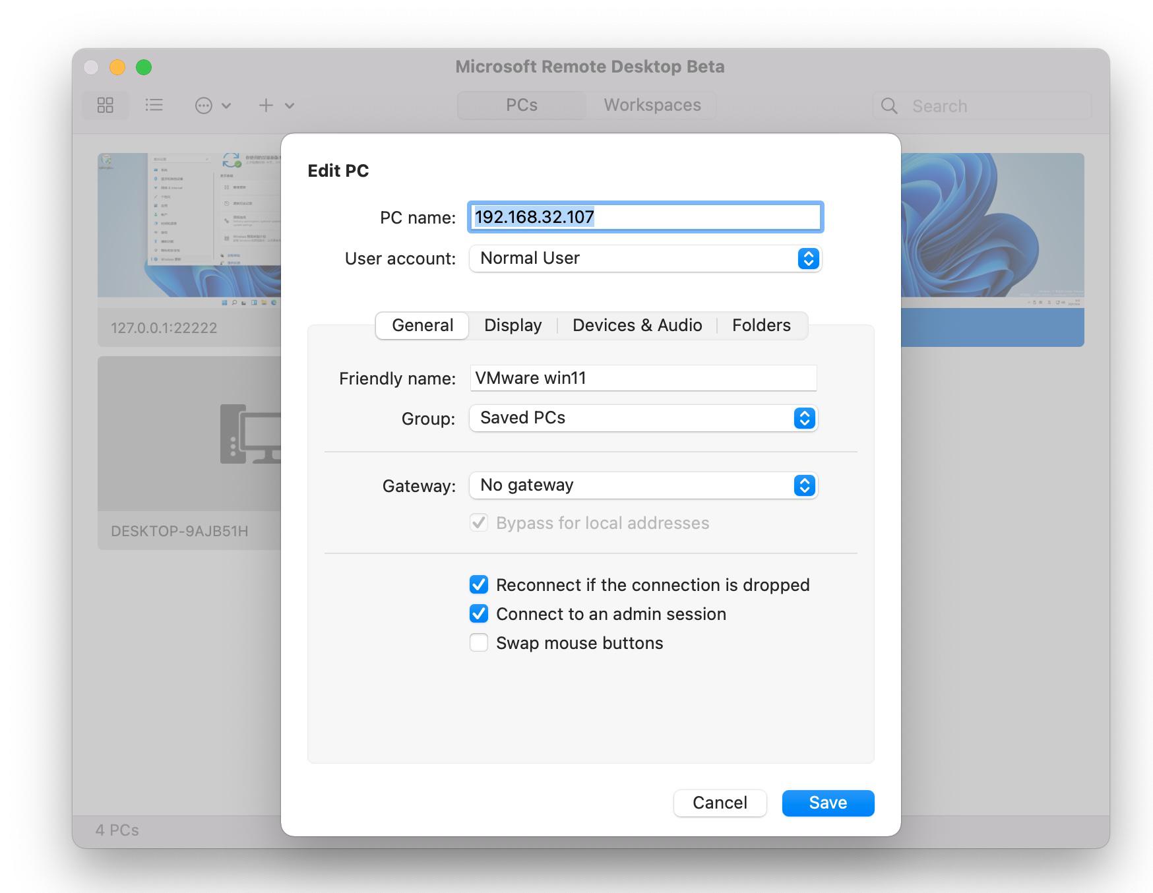Open the ellipsis more-options menu

pos(204,106)
